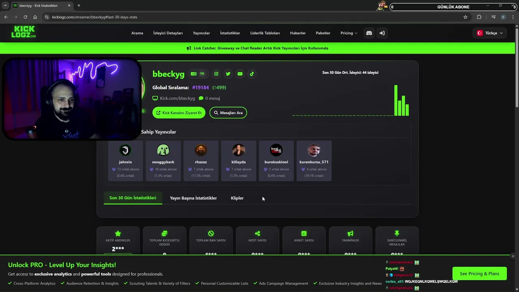Click the Tahminler megaphone icon
Image resolution: width=519 pixels, height=292 pixels.
coord(350,234)
